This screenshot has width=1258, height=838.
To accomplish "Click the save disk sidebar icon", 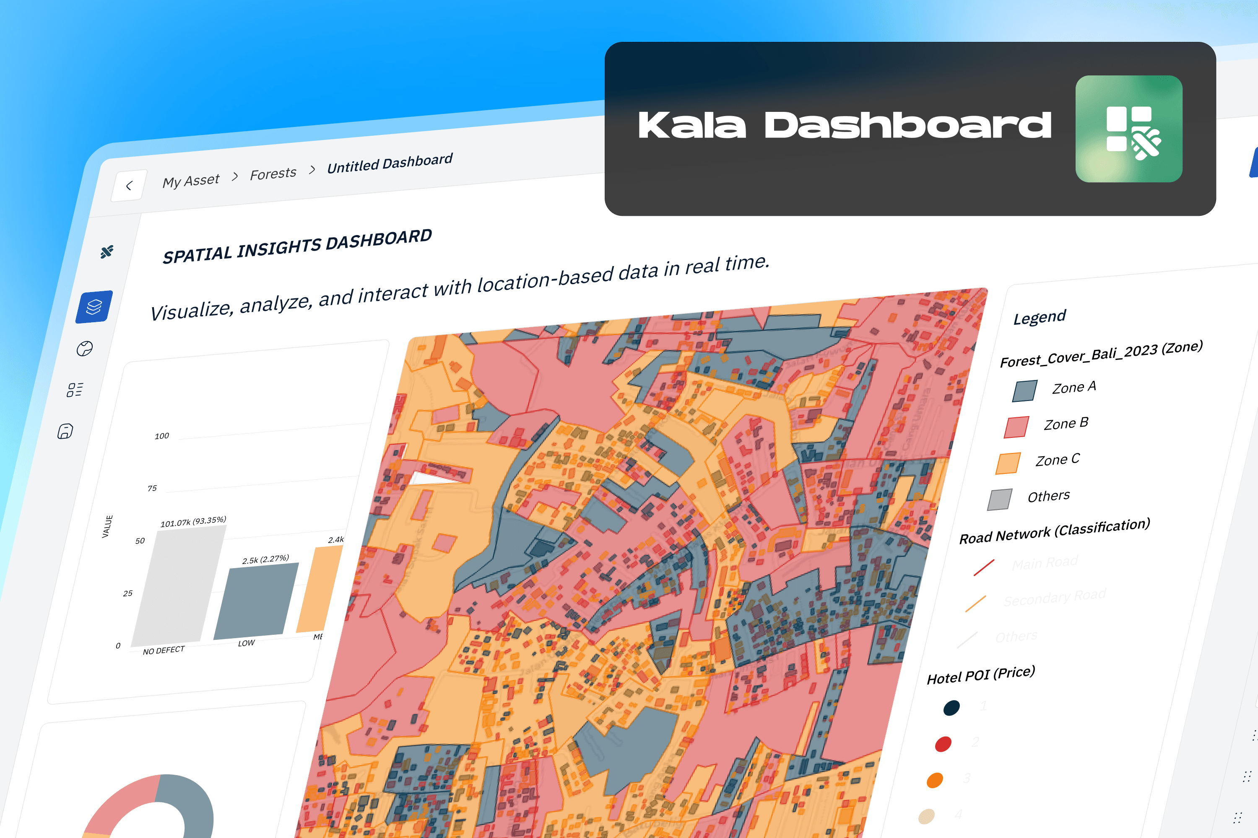I will point(65,431).
